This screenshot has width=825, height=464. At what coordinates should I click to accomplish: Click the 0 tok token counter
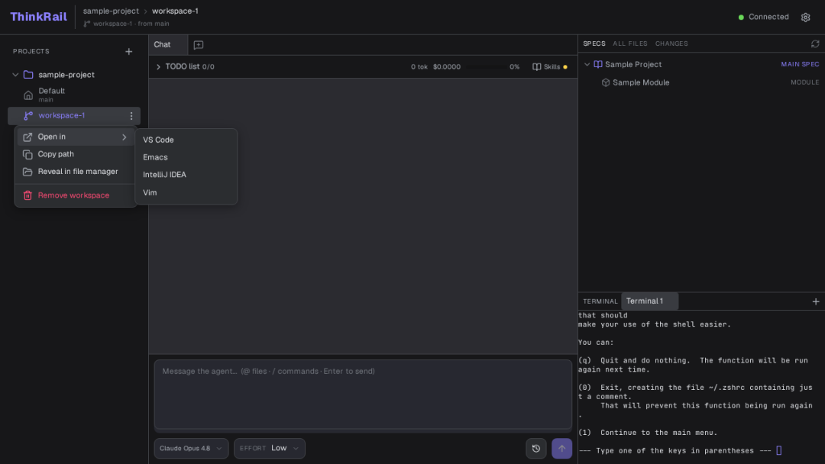419,66
